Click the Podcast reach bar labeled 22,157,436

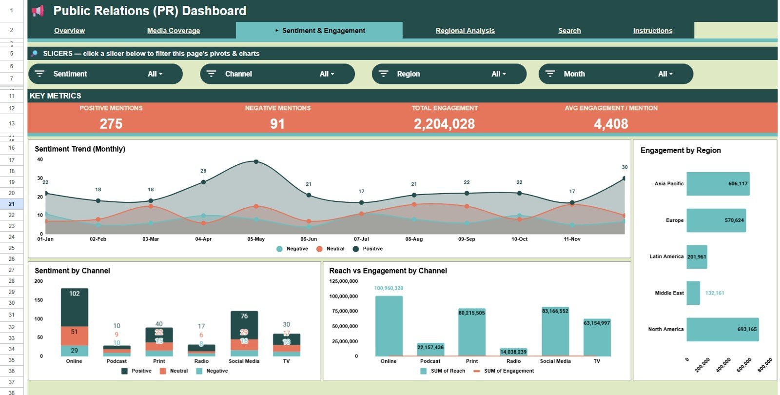click(x=430, y=349)
